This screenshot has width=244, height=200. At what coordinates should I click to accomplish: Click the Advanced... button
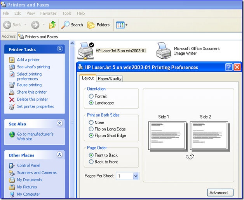pyautogui.click(x=220, y=193)
